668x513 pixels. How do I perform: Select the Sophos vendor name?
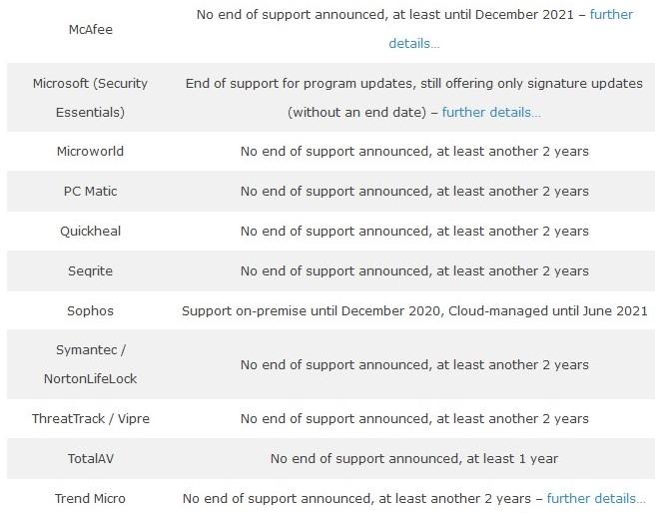click(x=90, y=310)
